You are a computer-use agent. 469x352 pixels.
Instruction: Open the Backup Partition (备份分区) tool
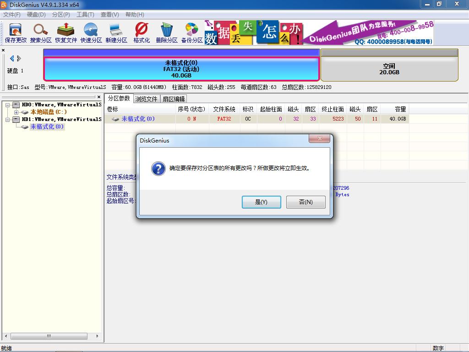192,33
